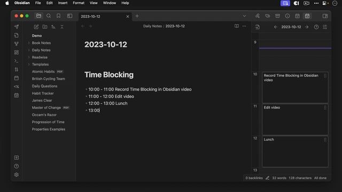Open the note's more options menu
The width and height of the screenshot is (342, 192).
(x=244, y=26)
